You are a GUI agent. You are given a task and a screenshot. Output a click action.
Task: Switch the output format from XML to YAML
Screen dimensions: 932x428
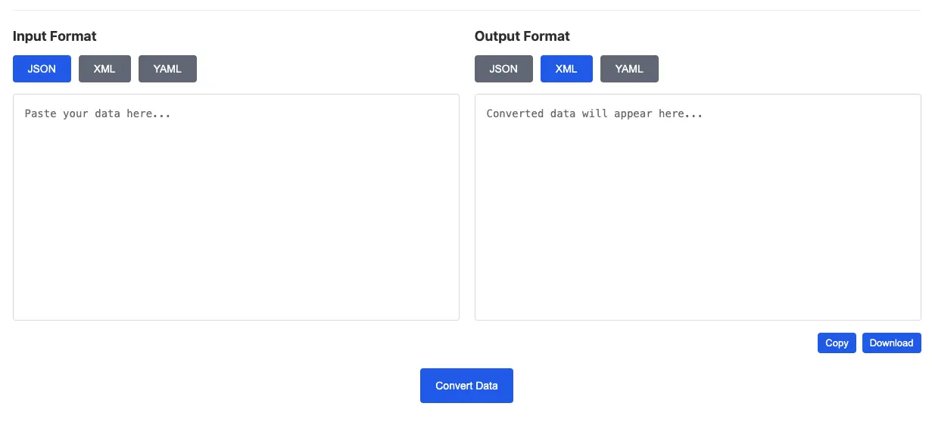click(x=629, y=69)
